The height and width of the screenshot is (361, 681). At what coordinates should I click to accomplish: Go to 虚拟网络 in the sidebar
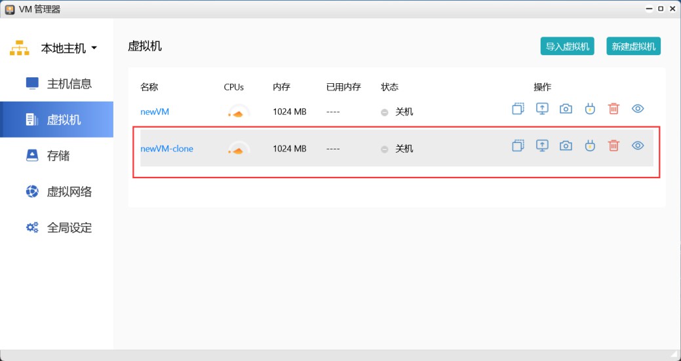click(69, 192)
